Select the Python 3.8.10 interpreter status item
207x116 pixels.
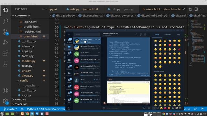(x=46, y=109)
